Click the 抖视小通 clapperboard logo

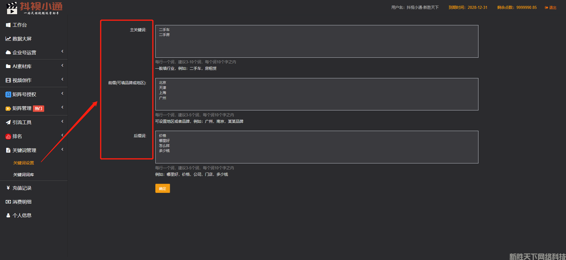[x=12, y=8]
